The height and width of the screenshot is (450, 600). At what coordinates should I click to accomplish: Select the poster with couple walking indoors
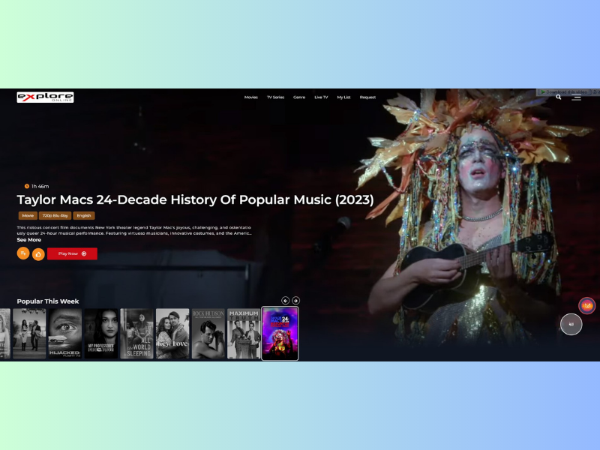coord(29,334)
